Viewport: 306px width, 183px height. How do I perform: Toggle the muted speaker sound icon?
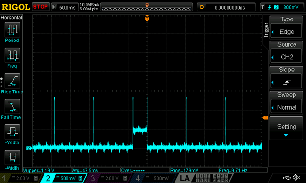point(296,178)
